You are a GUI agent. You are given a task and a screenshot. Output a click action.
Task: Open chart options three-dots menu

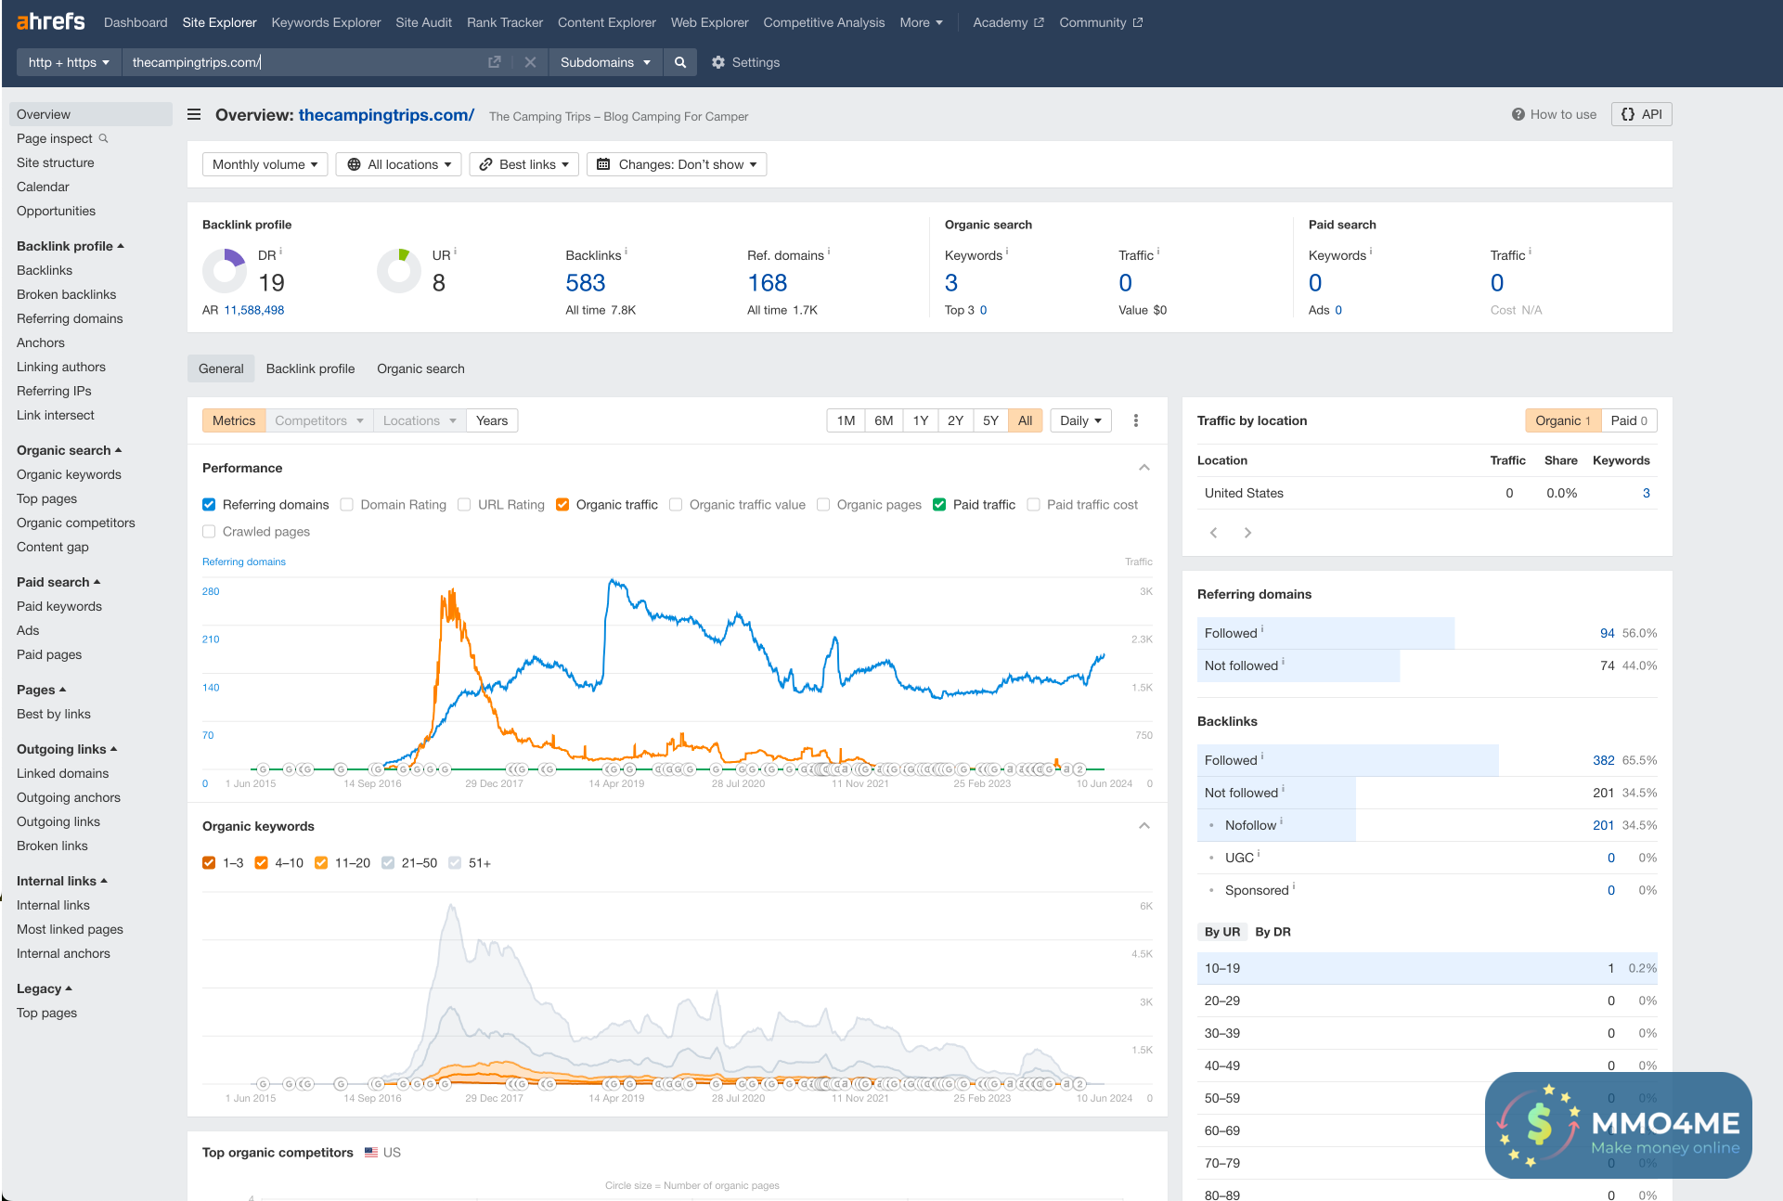click(x=1136, y=420)
